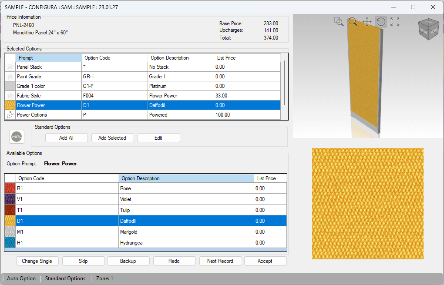The image size is (444, 285).
Task: Click the Power Options row icon
Action: (x=10, y=115)
